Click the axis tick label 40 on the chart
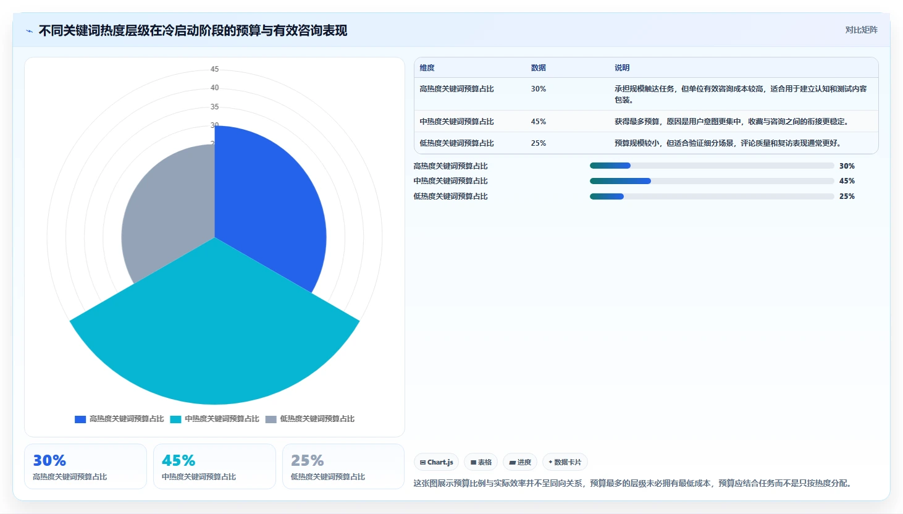 click(x=214, y=88)
